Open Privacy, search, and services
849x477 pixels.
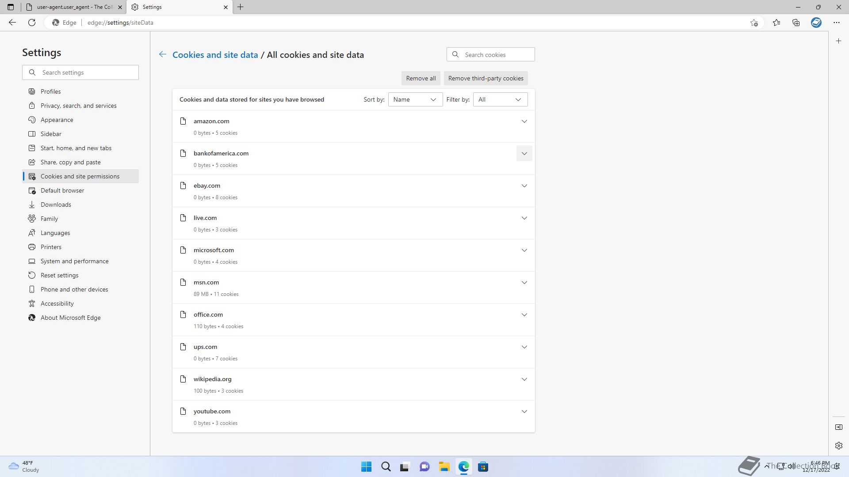[80, 106]
